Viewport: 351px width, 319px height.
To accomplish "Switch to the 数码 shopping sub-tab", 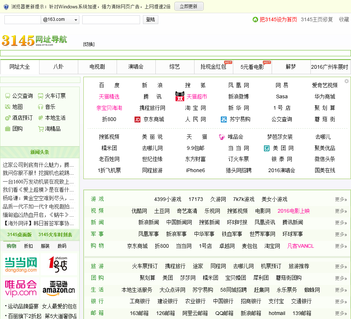I will point(62,246).
